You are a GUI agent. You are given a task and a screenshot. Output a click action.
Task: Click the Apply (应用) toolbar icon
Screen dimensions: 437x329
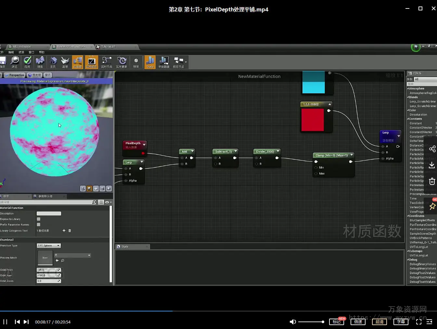[27, 62]
